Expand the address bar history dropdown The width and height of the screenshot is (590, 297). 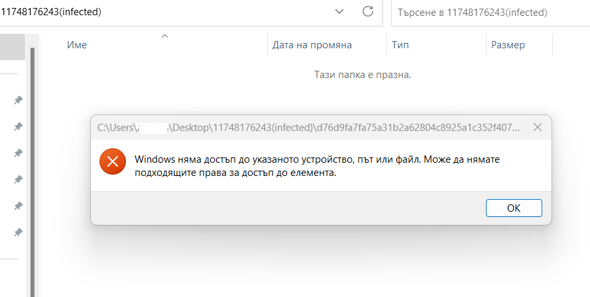339,12
